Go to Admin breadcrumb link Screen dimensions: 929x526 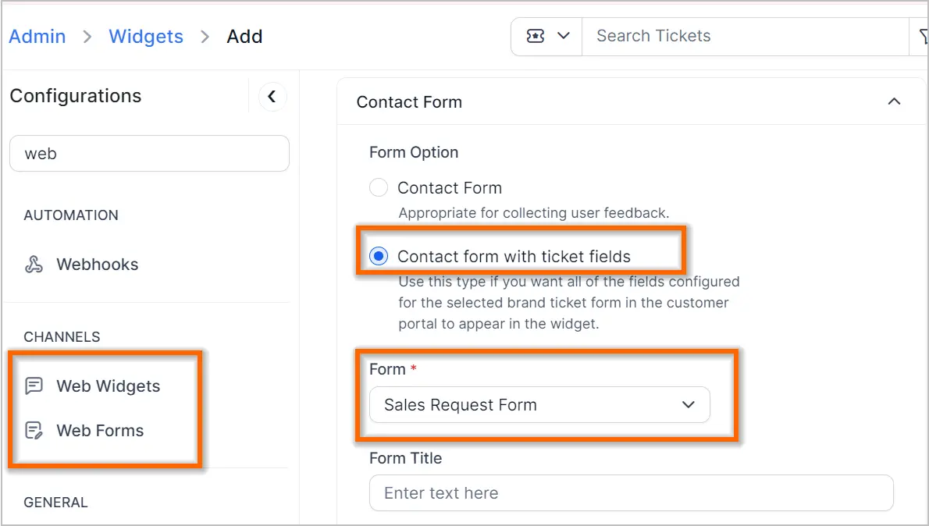pyautogui.click(x=37, y=37)
